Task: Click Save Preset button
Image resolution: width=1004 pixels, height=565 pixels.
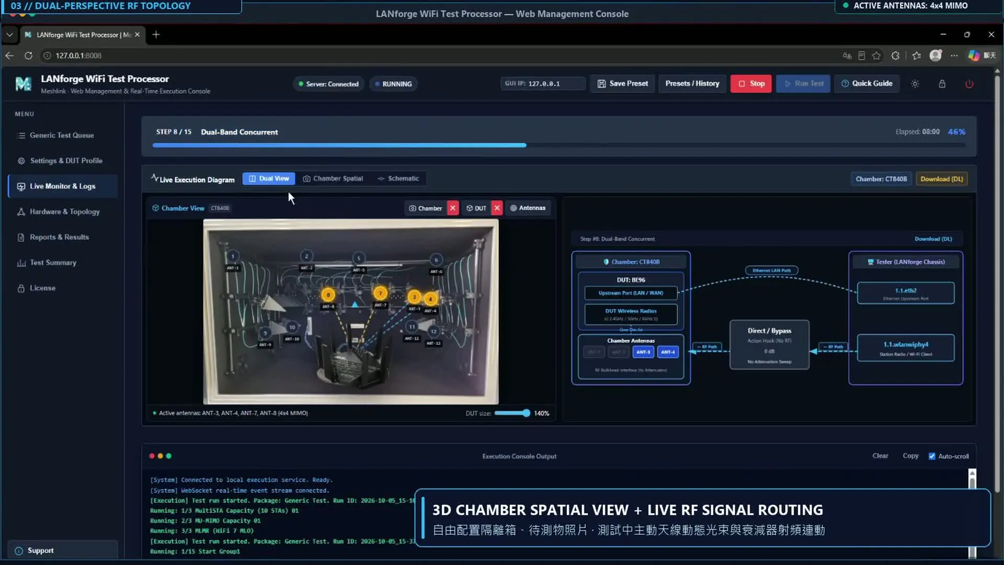Action: pos(622,84)
